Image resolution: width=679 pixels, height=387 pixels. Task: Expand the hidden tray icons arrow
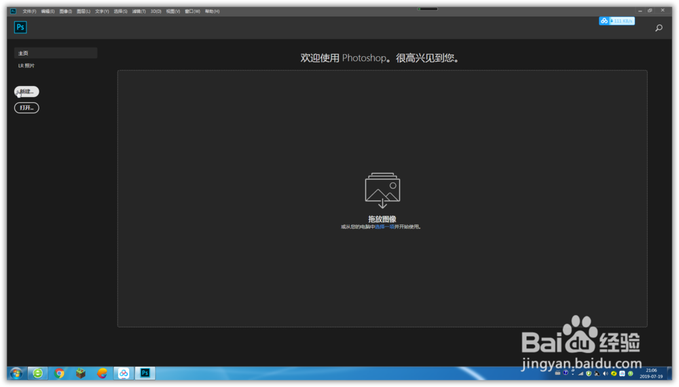pyautogui.click(x=573, y=373)
